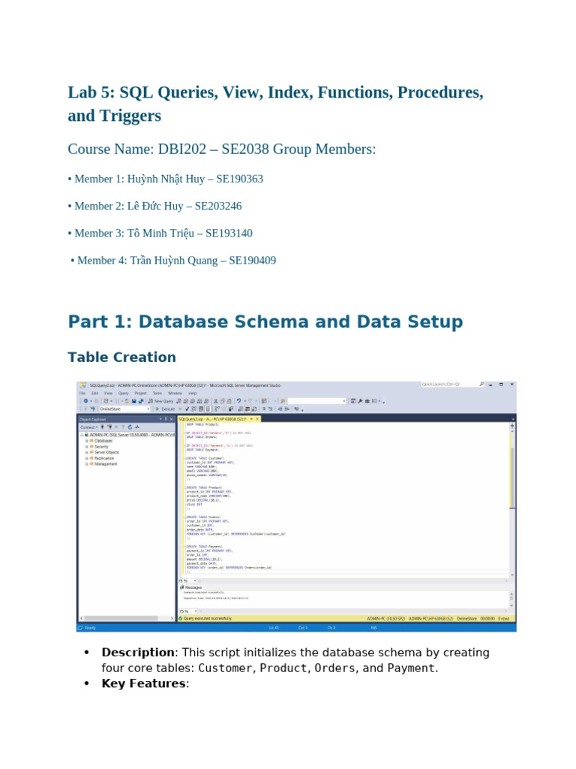Click the Cut scissors icon
Screen dimensions: 576x769
[x=215, y=401]
